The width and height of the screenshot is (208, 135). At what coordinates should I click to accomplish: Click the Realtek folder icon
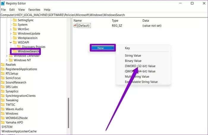3,65
